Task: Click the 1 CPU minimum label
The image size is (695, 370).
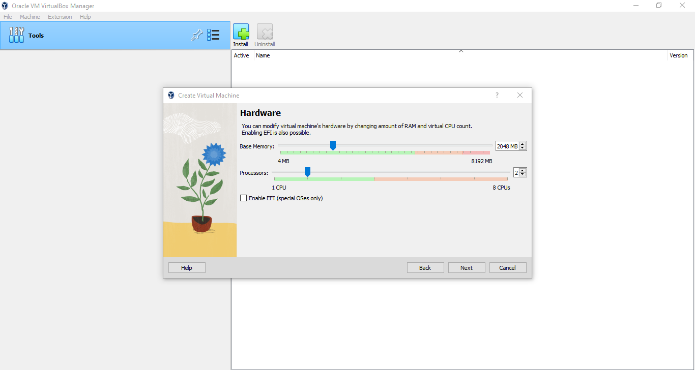Action: [x=279, y=188]
